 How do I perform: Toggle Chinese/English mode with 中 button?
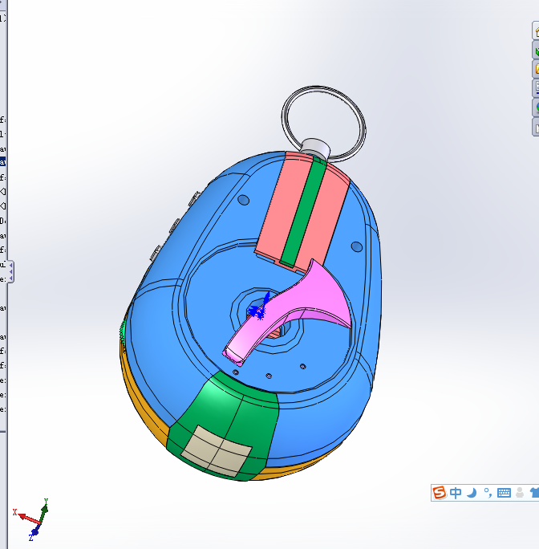coord(456,493)
